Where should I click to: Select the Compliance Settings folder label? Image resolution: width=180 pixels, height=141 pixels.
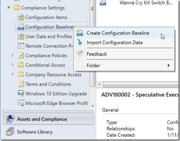[x=43, y=8]
